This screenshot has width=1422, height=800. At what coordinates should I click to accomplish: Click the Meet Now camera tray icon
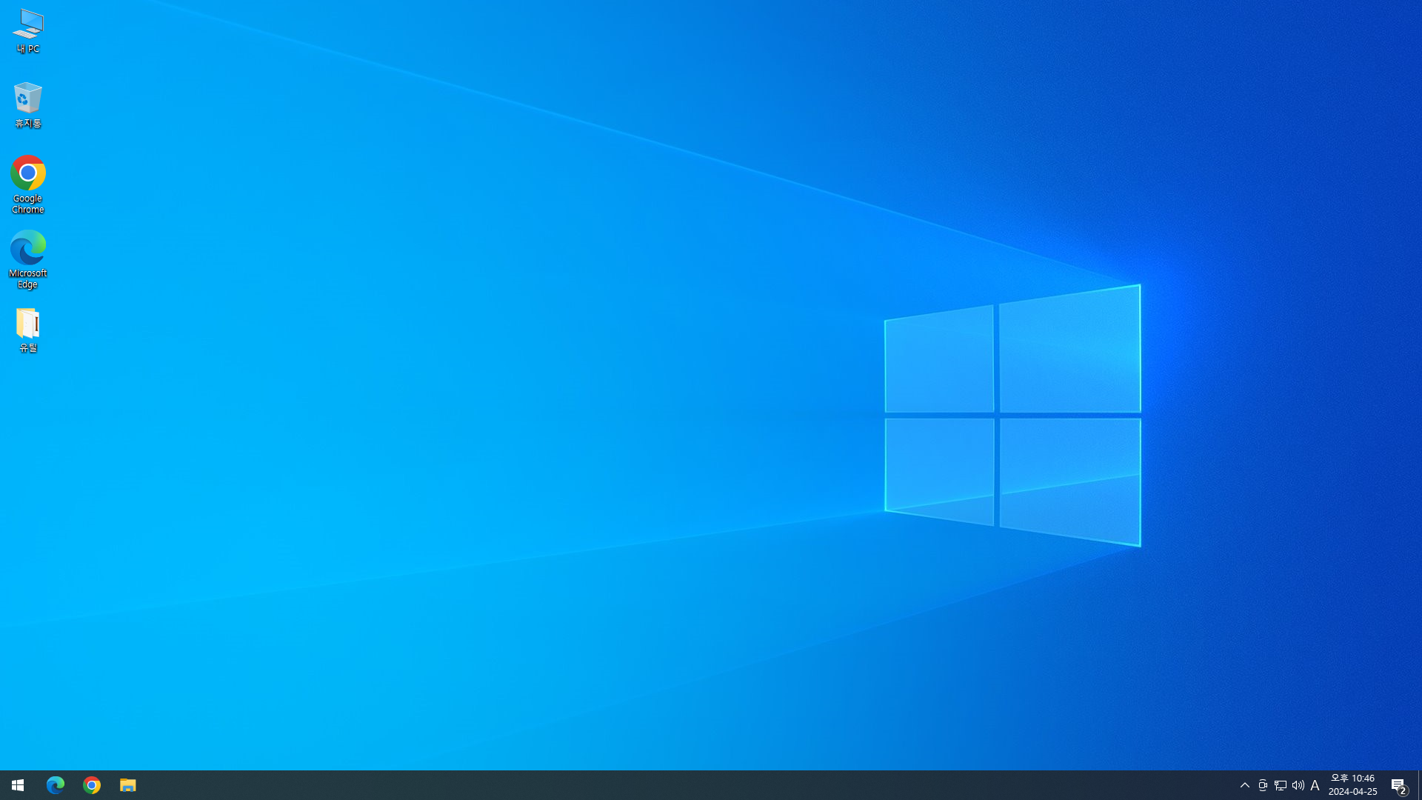coord(1263,785)
